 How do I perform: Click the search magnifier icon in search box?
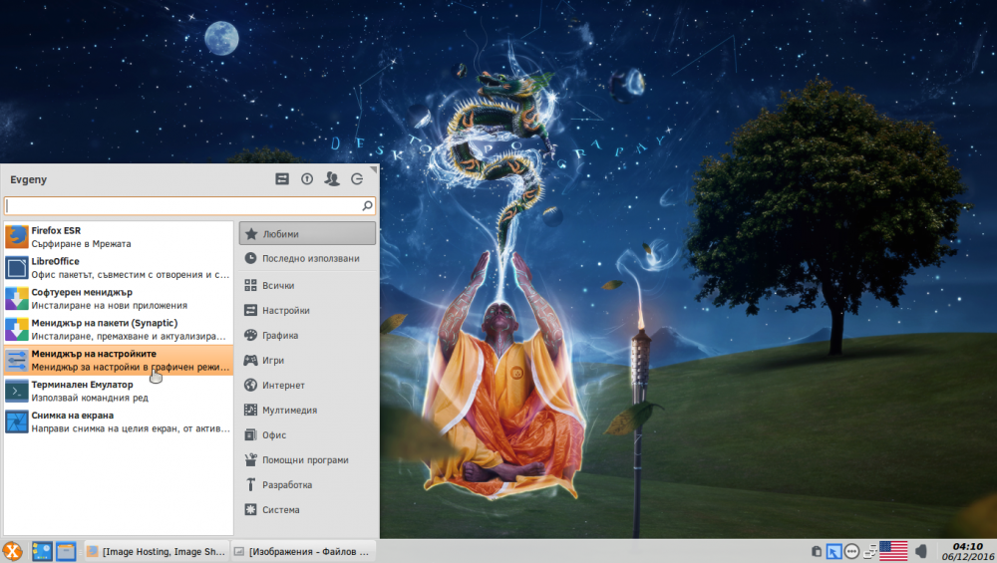click(x=367, y=206)
